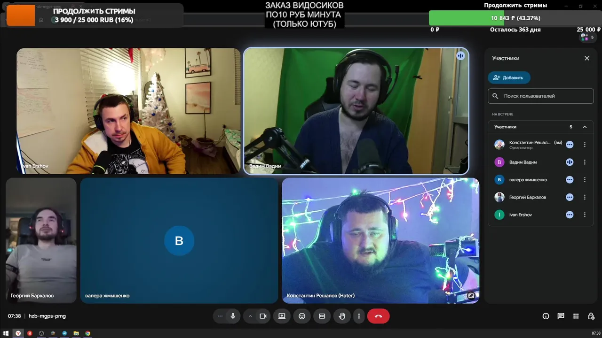The image size is (602, 338).
Task: Select Георгий Баркалов in participants list
Action: coord(541,197)
